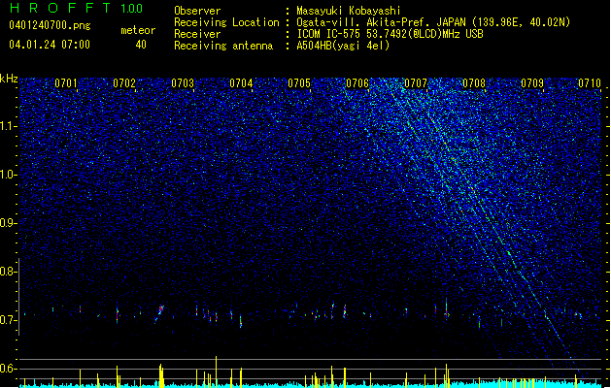Click the 'meteor' label
Viewport: 611px width, 388px height.
coord(138,30)
